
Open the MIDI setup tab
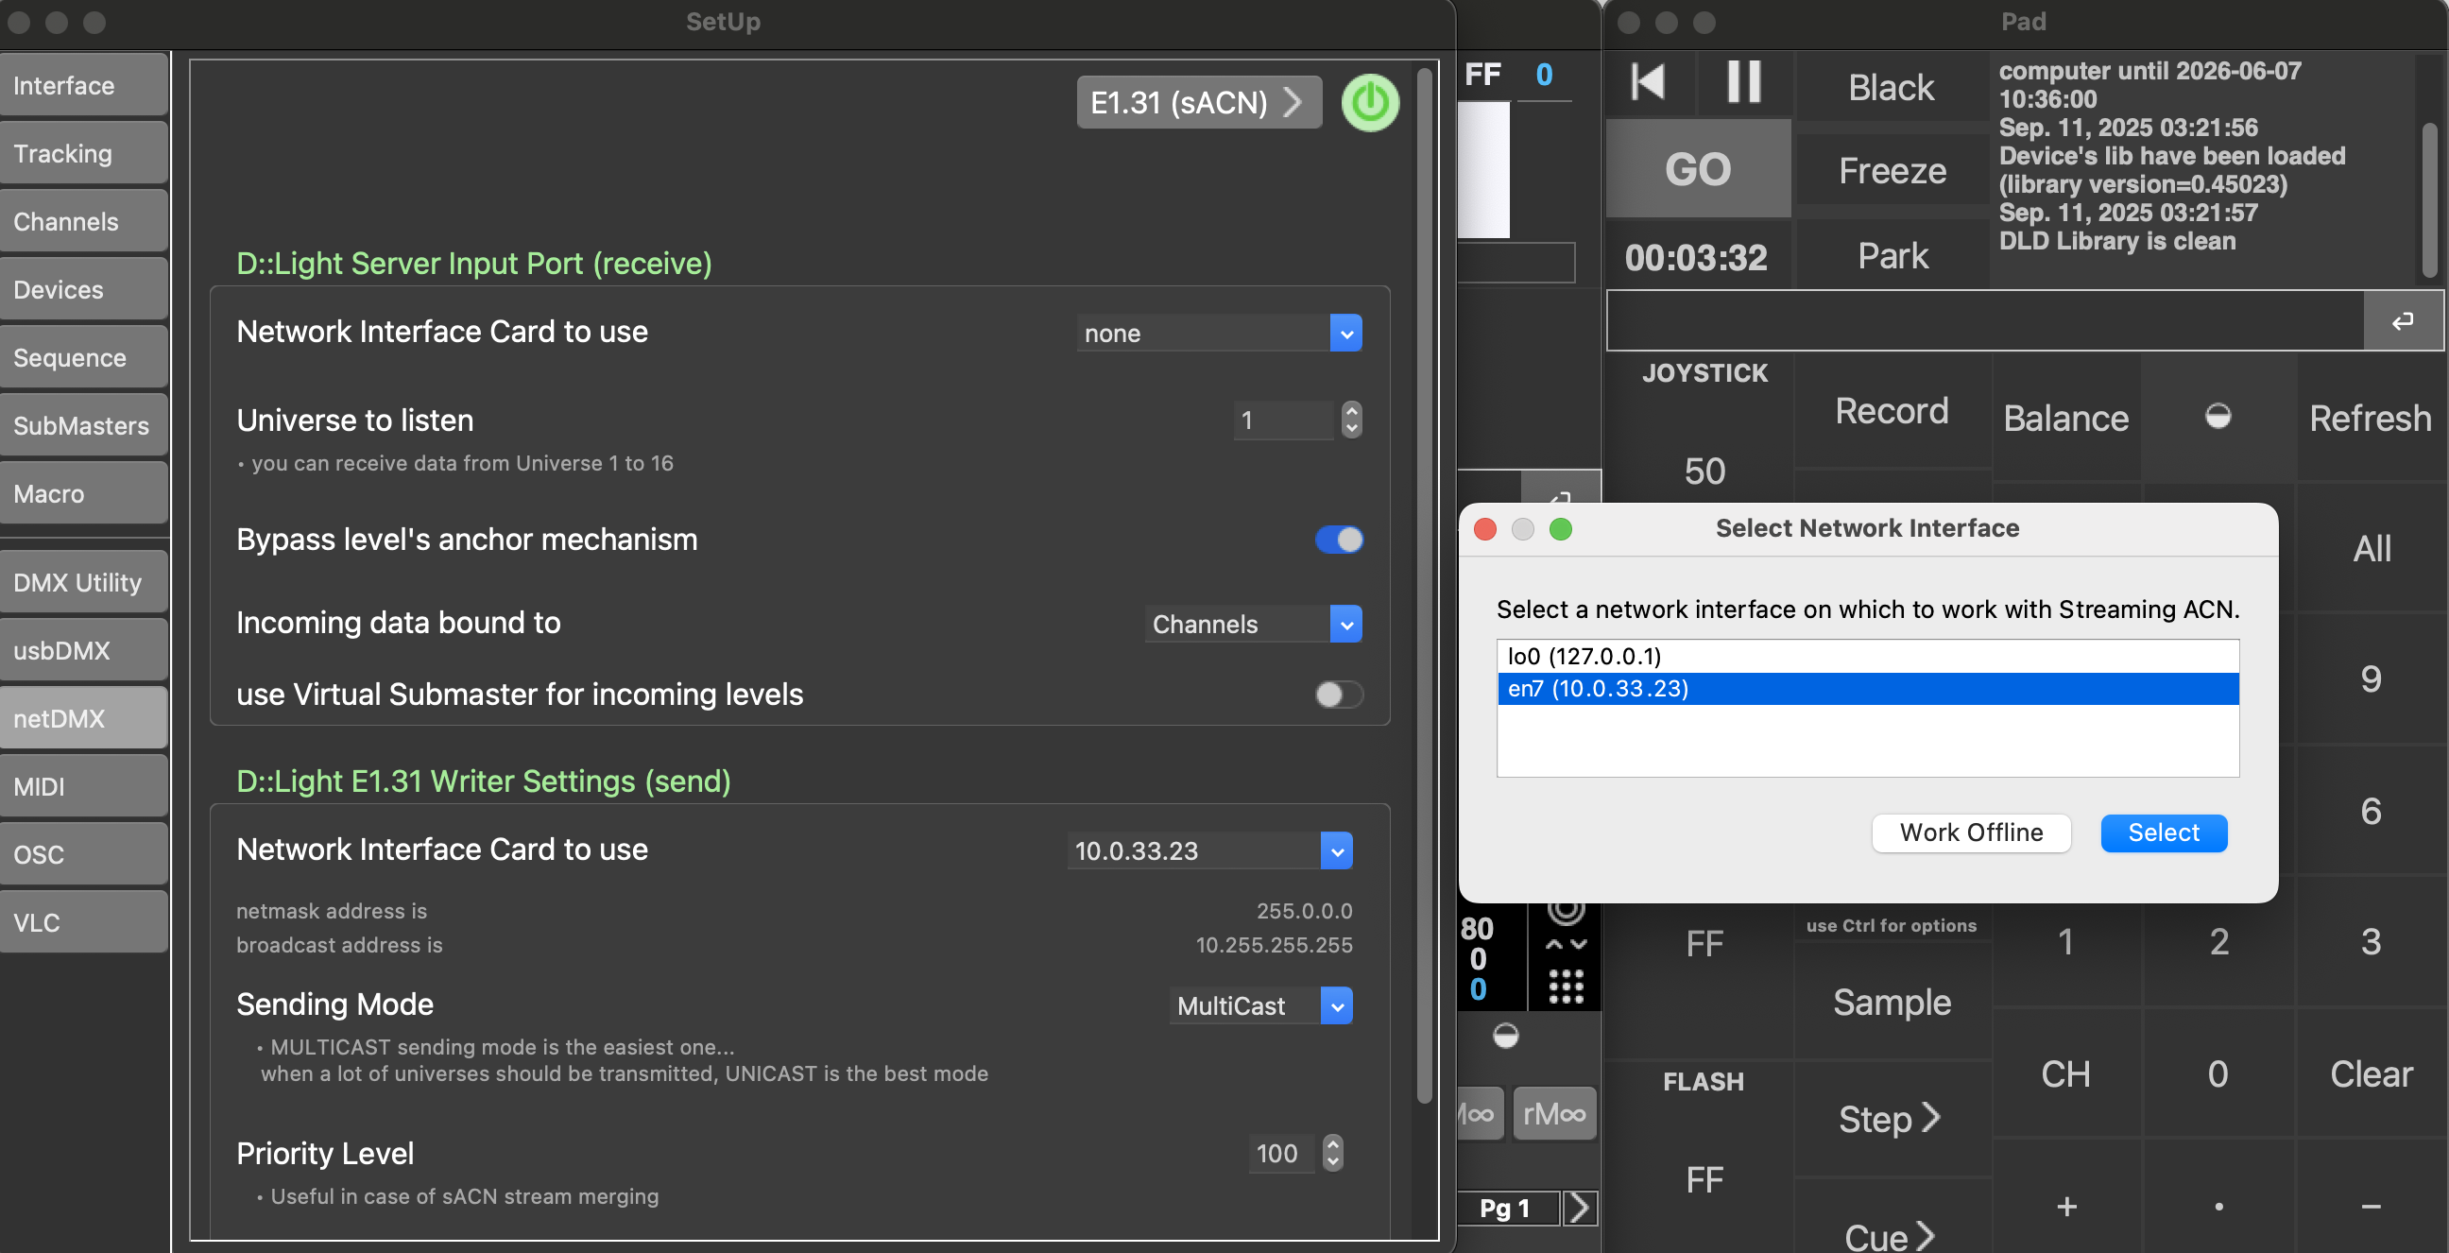pyautogui.click(x=84, y=786)
